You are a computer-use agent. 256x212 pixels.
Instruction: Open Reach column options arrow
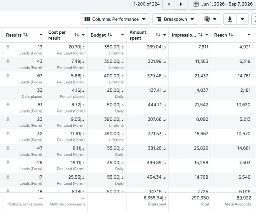pyautogui.click(x=249, y=35)
